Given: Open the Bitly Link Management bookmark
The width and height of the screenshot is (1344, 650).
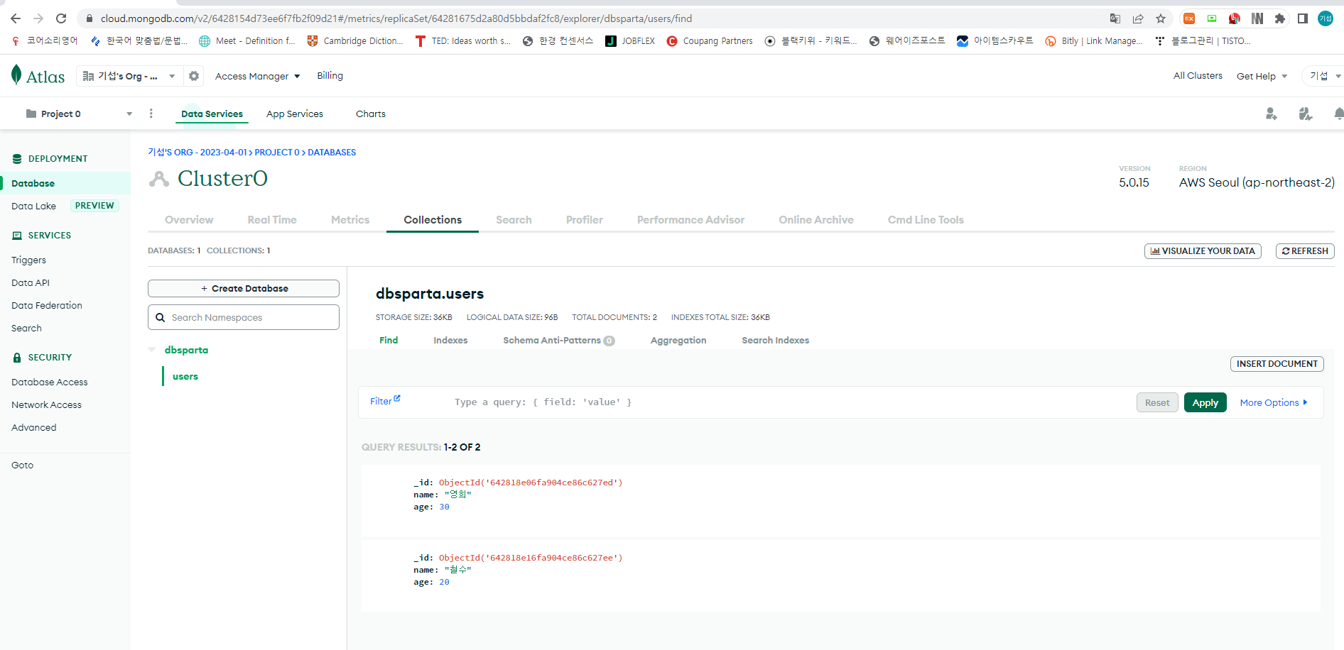Looking at the screenshot, I should coord(1094,41).
